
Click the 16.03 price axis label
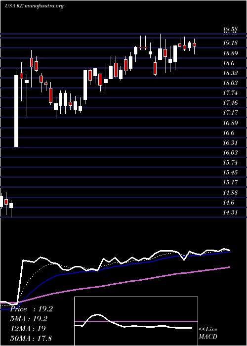tap(230, 152)
